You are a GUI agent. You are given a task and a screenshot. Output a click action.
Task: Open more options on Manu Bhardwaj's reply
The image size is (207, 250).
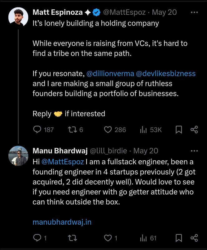[x=194, y=151]
